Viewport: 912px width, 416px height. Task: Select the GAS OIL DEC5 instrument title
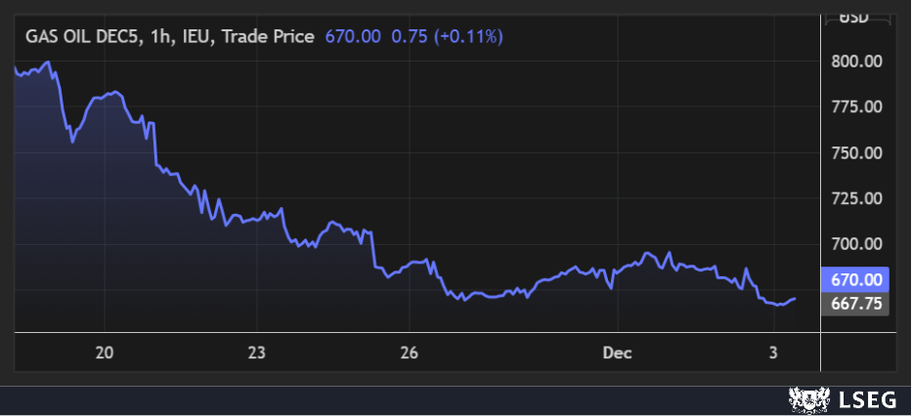point(84,36)
